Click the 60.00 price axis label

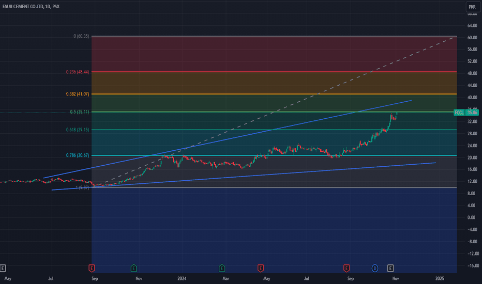(x=472, y=38)
